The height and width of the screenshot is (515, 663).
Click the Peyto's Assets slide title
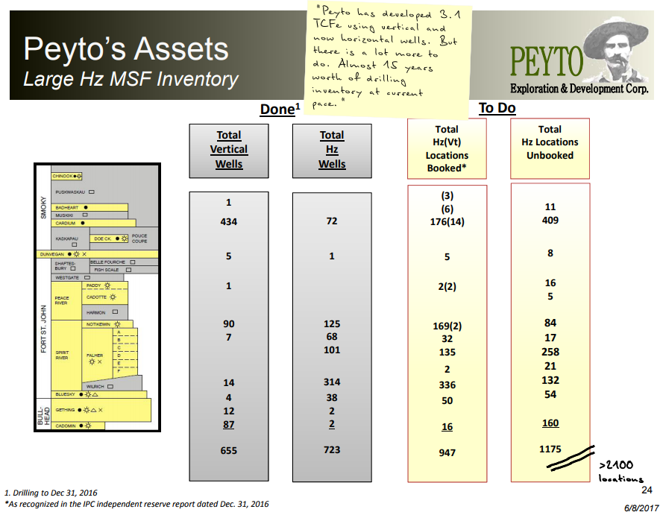[126, 49]
